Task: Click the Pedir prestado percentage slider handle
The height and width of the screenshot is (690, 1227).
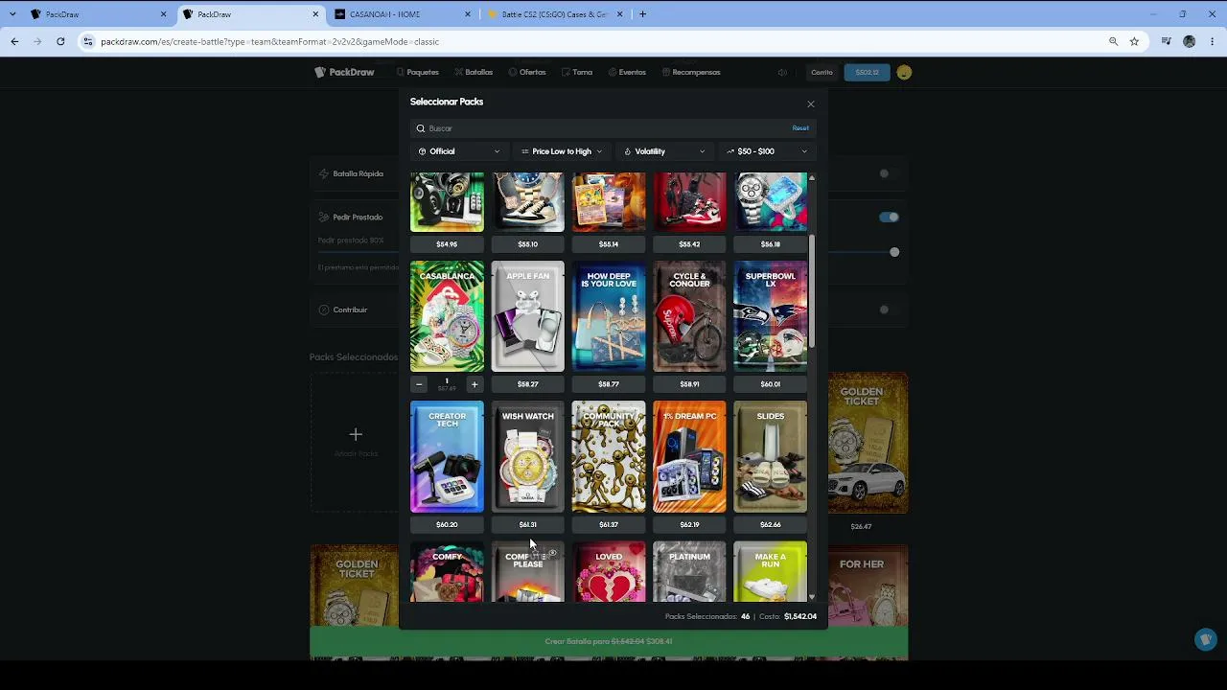Action: 894,252
